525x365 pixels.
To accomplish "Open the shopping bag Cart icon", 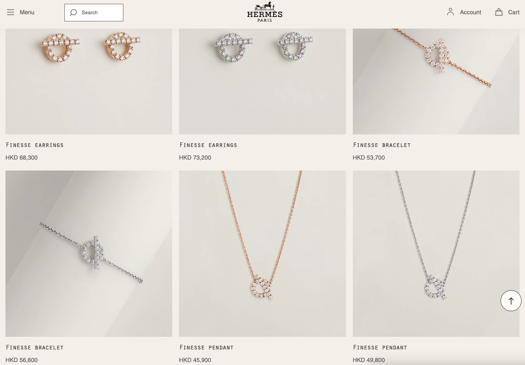I will 499,12.
